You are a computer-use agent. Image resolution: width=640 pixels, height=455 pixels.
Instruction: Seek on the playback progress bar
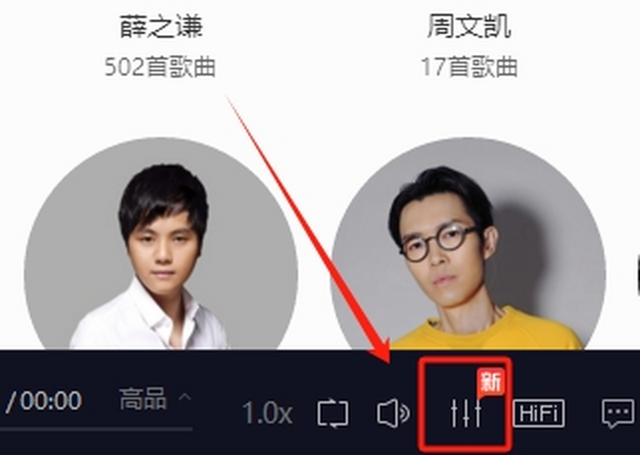tap(96, 428)
